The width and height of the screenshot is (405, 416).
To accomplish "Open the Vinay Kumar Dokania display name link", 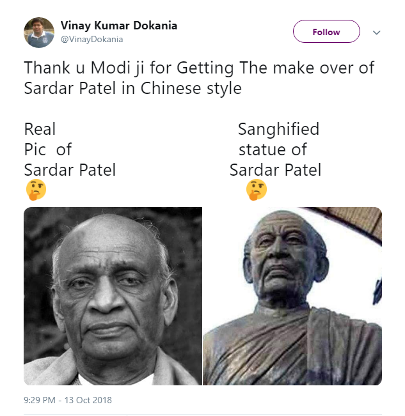I will coord(119,26).
